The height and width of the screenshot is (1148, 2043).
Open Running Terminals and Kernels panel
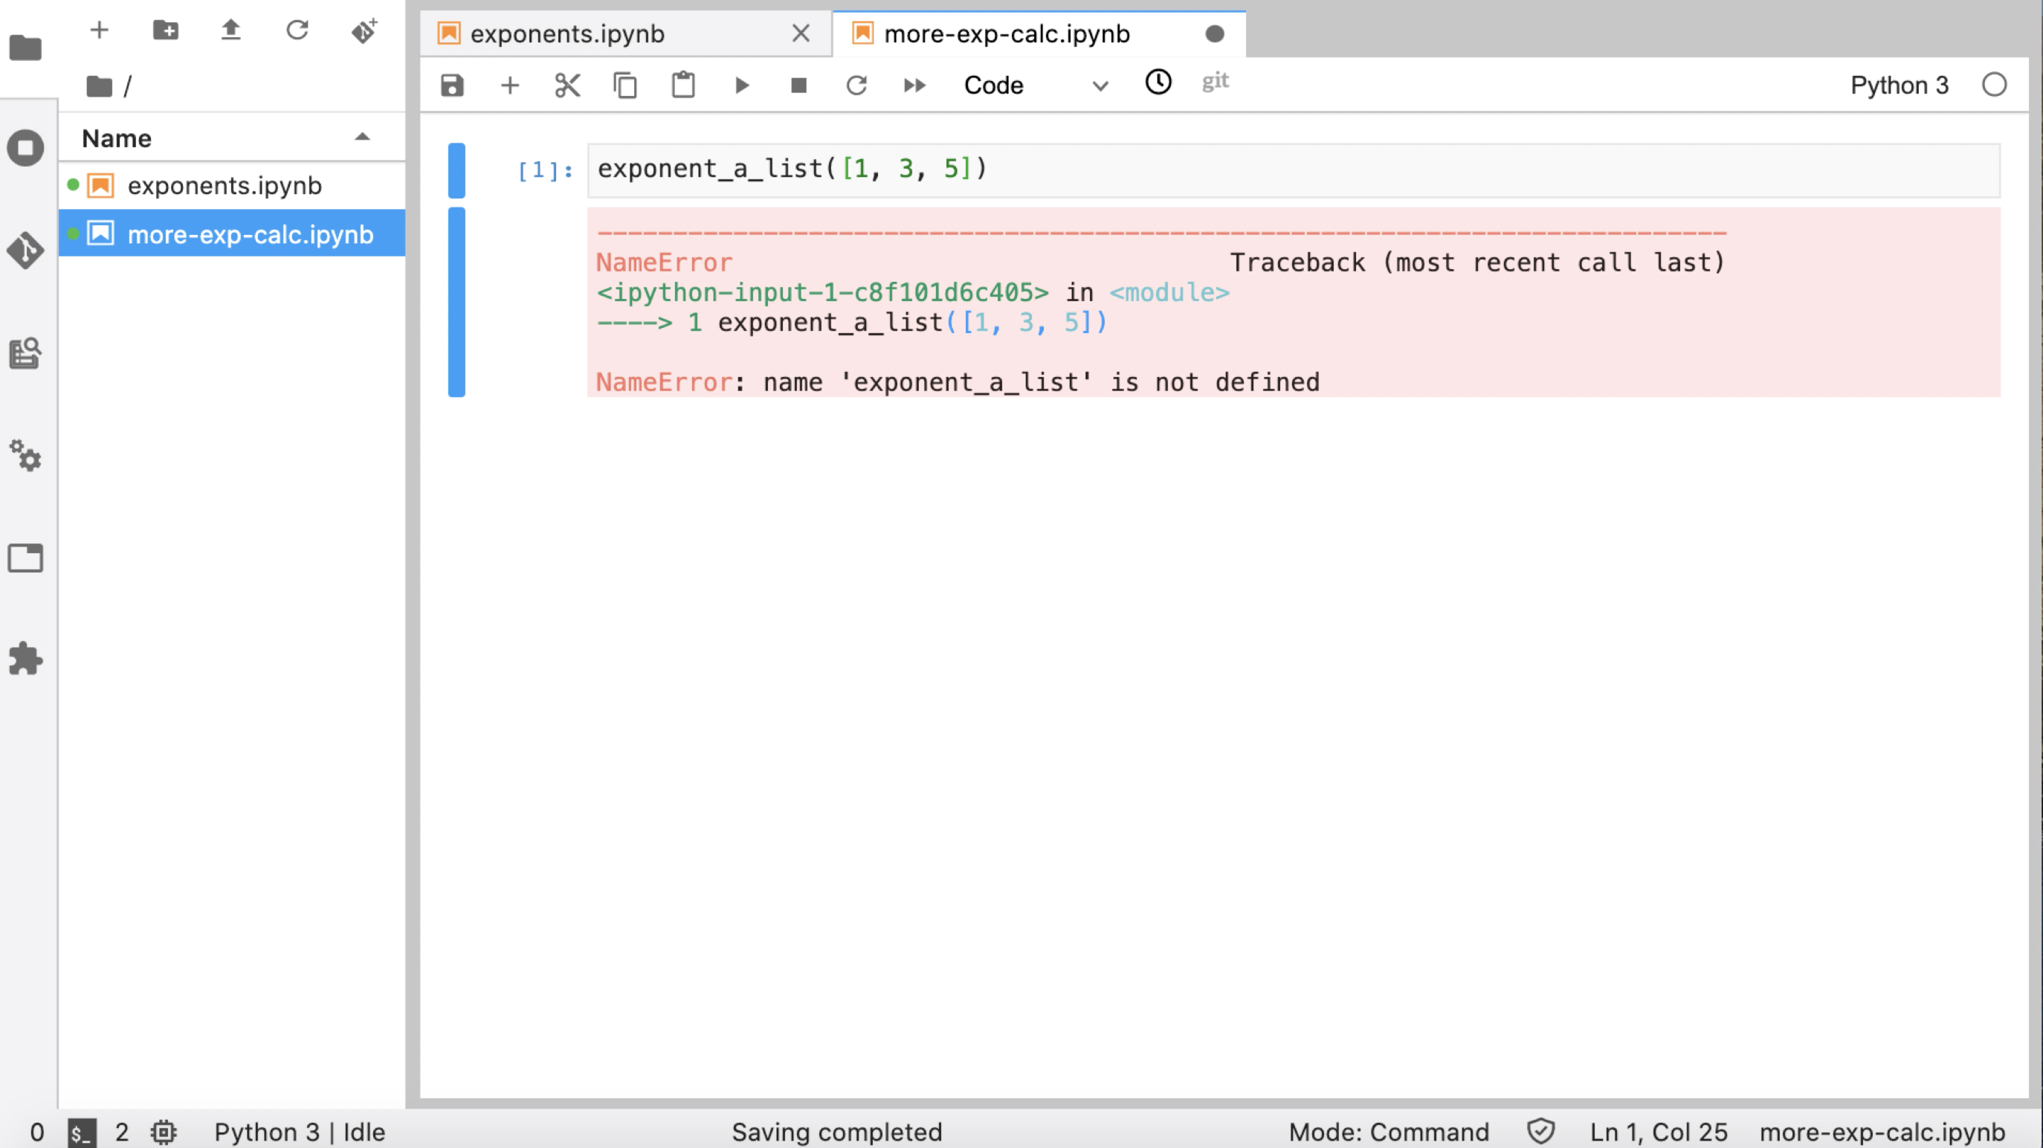(x=25, y=149)
